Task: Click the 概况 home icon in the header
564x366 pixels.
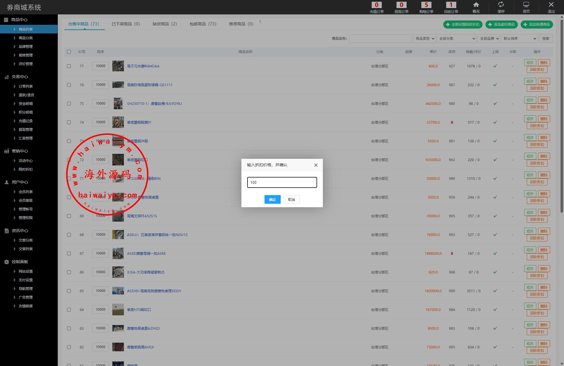Action: click(x=476, y=5)
